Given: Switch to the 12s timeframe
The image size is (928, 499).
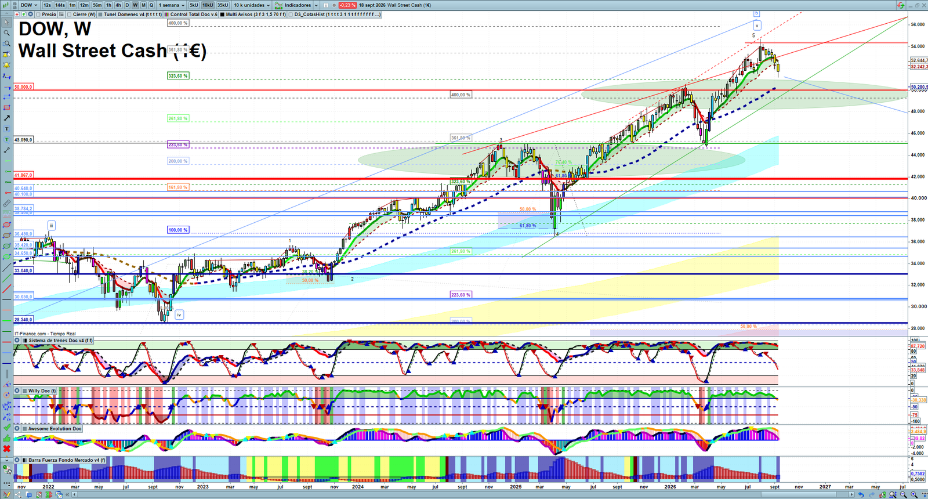Looking at the screenshot, I should coord(47,5).
